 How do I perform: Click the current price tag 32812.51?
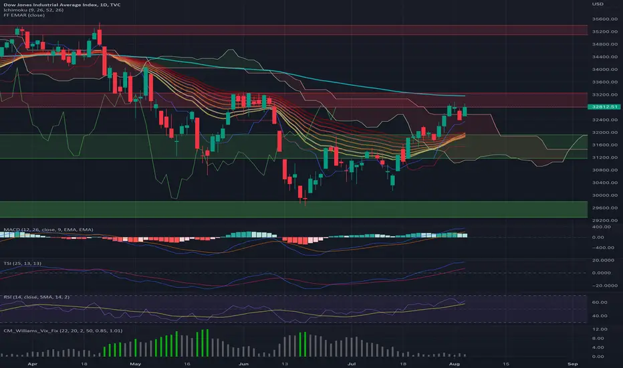click(x=604, y=106)
